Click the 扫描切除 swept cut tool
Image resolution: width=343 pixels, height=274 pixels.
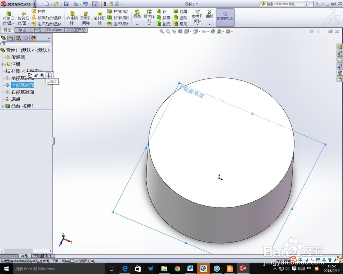(118, 11)
